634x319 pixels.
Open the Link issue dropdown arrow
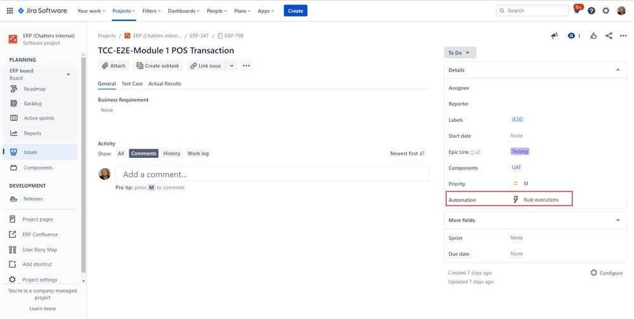[231, 65]
